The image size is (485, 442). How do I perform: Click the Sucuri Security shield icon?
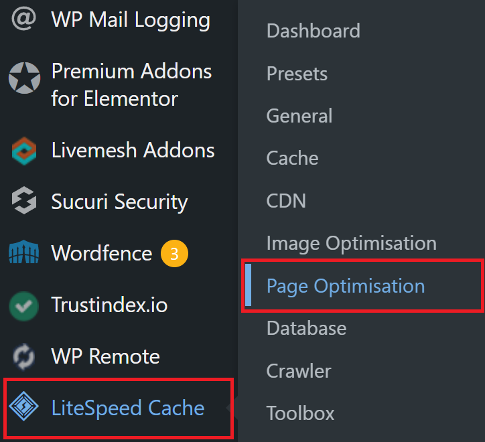pyautogui.click(x=24, y=200)
